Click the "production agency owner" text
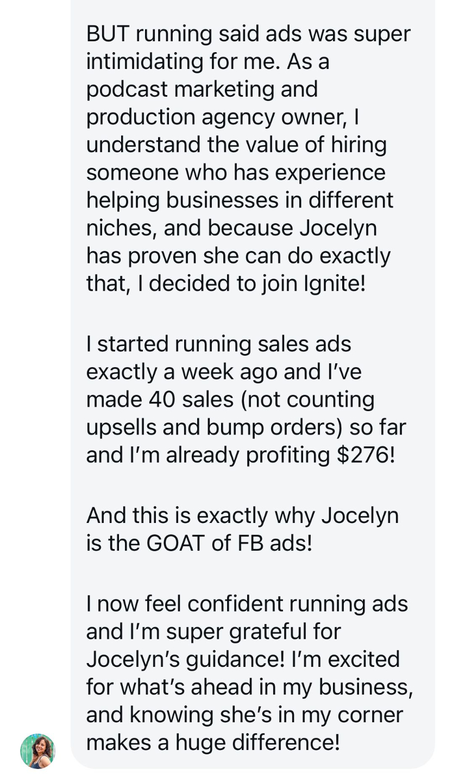The image size is (465, 782). click(x=216, y=117)
